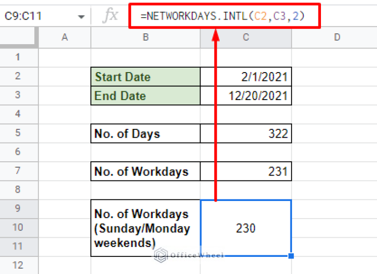
Task: Click the fx function icon
Action: pyautogui.click(x=110, y=16)
